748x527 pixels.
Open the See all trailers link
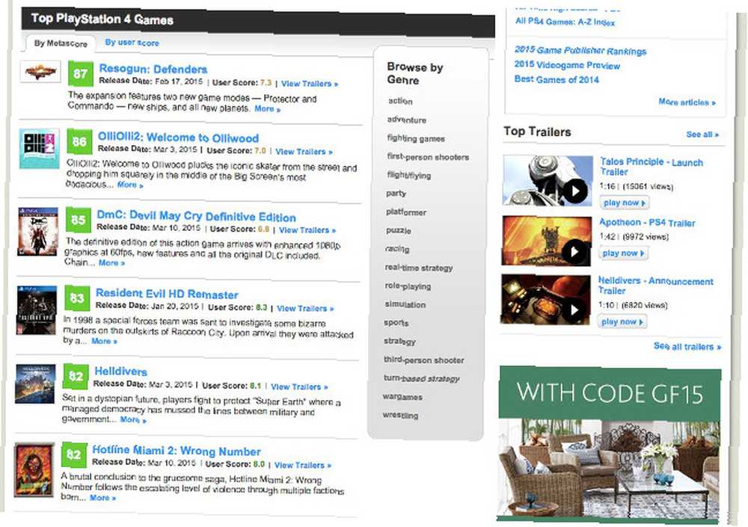(687, 346)
